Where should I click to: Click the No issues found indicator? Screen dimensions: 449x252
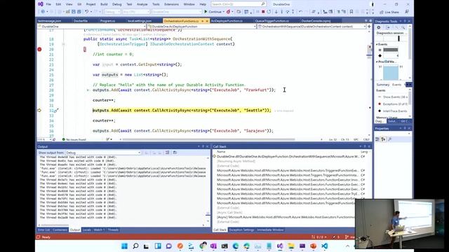(74, 139)
